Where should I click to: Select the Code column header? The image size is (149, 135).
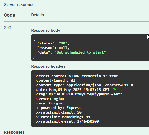tap(9, 15)
